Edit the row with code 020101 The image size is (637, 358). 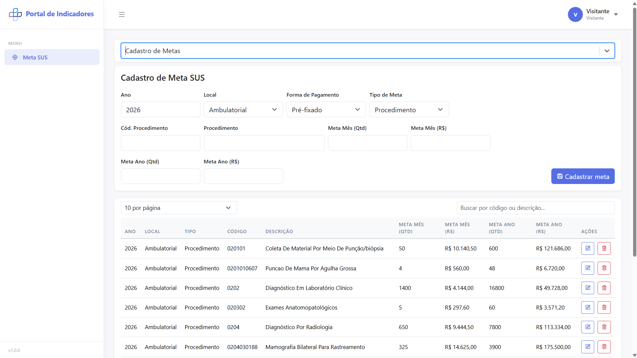point(587,248)
